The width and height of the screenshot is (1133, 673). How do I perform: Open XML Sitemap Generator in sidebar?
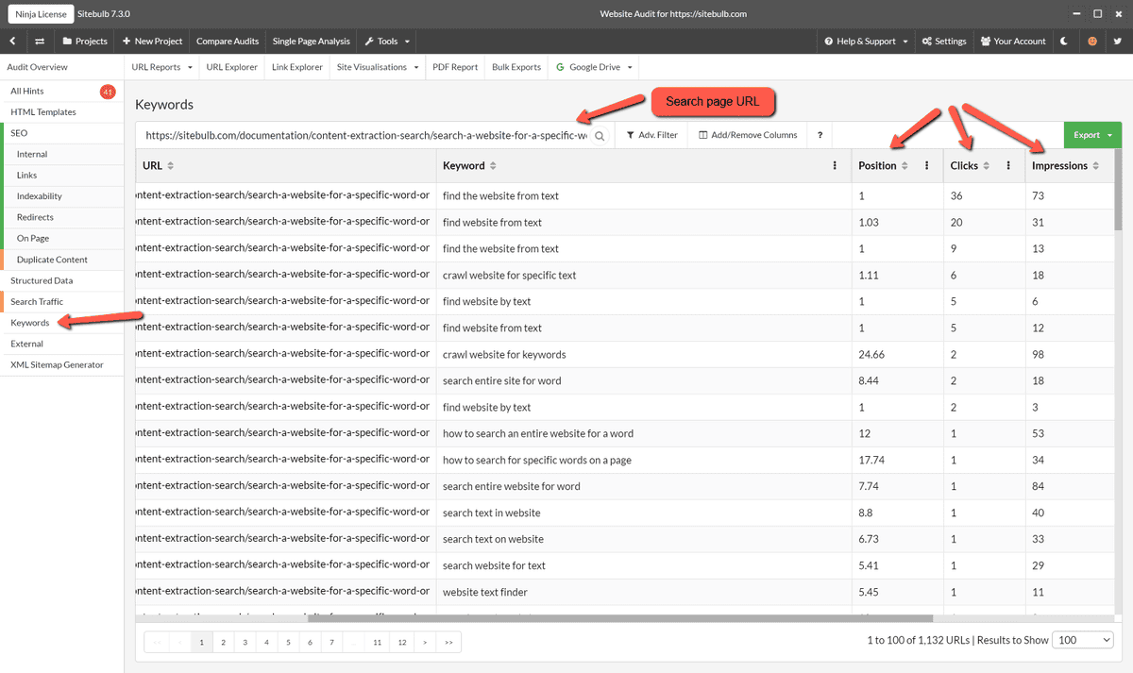point(57,364)
